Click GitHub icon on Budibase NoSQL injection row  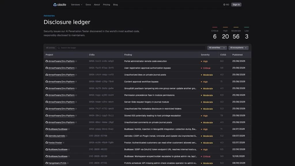[47, 129]
